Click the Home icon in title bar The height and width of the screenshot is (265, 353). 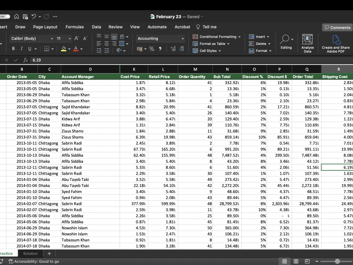pyautogui.click(x=17, y=17)
